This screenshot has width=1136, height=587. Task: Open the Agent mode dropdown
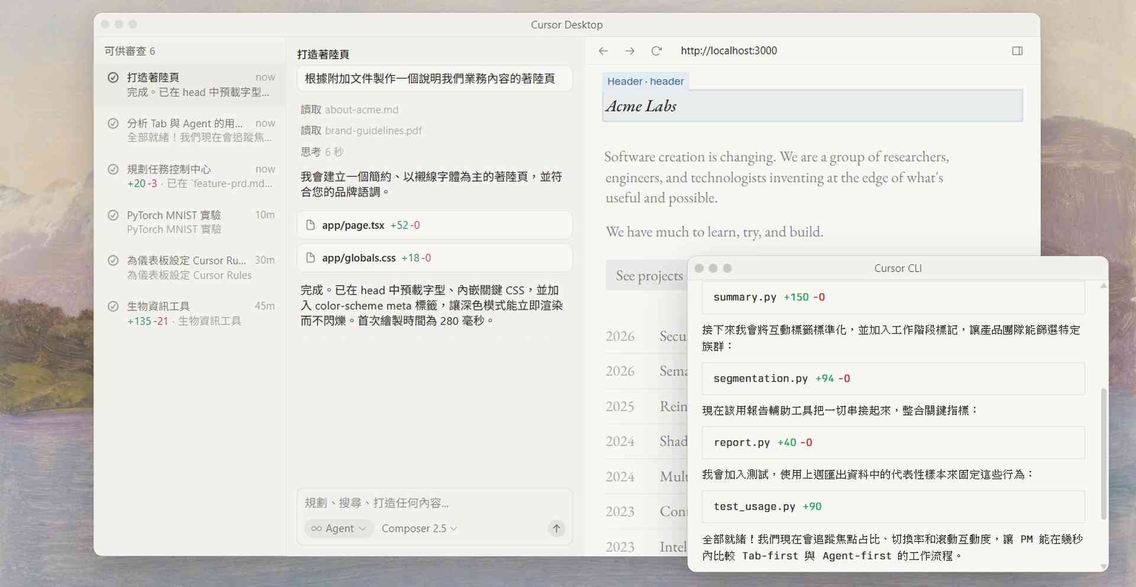coord(339,528)
